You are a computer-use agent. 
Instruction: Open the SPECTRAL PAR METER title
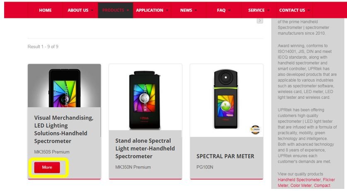pyautogui.click(x=225, y=156)
